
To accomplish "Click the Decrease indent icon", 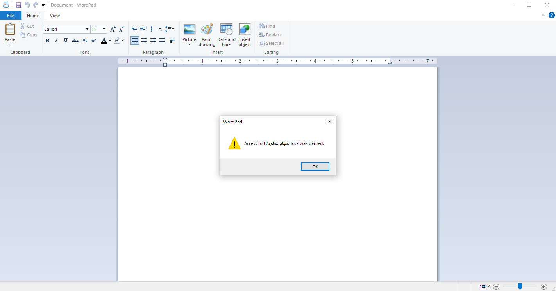I will pyautogui.click(x=135, y=29).
